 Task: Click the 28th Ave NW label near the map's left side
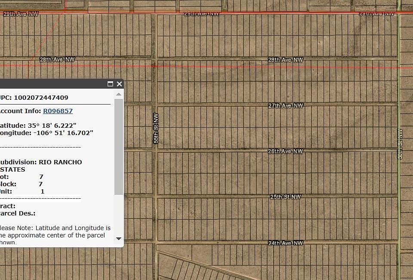click(x=57, y=59)
